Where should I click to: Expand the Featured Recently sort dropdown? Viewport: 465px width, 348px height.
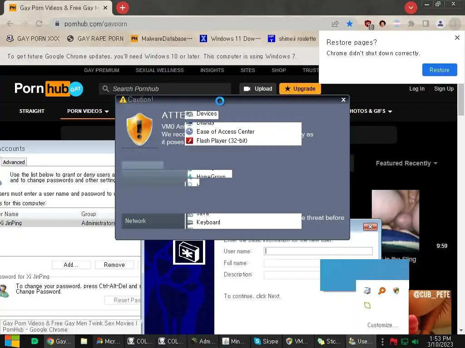[406, 163]
